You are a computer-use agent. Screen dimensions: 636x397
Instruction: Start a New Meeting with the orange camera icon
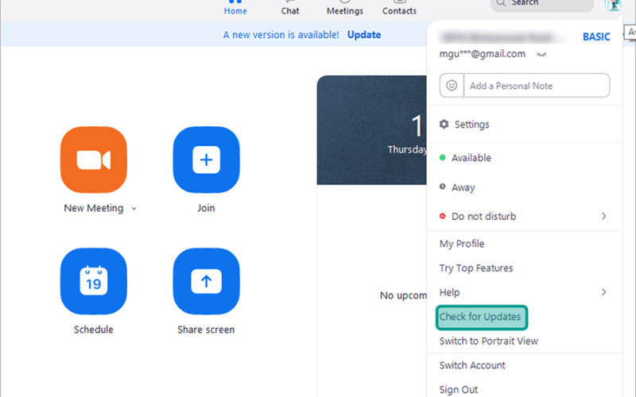tap(93, 160)
